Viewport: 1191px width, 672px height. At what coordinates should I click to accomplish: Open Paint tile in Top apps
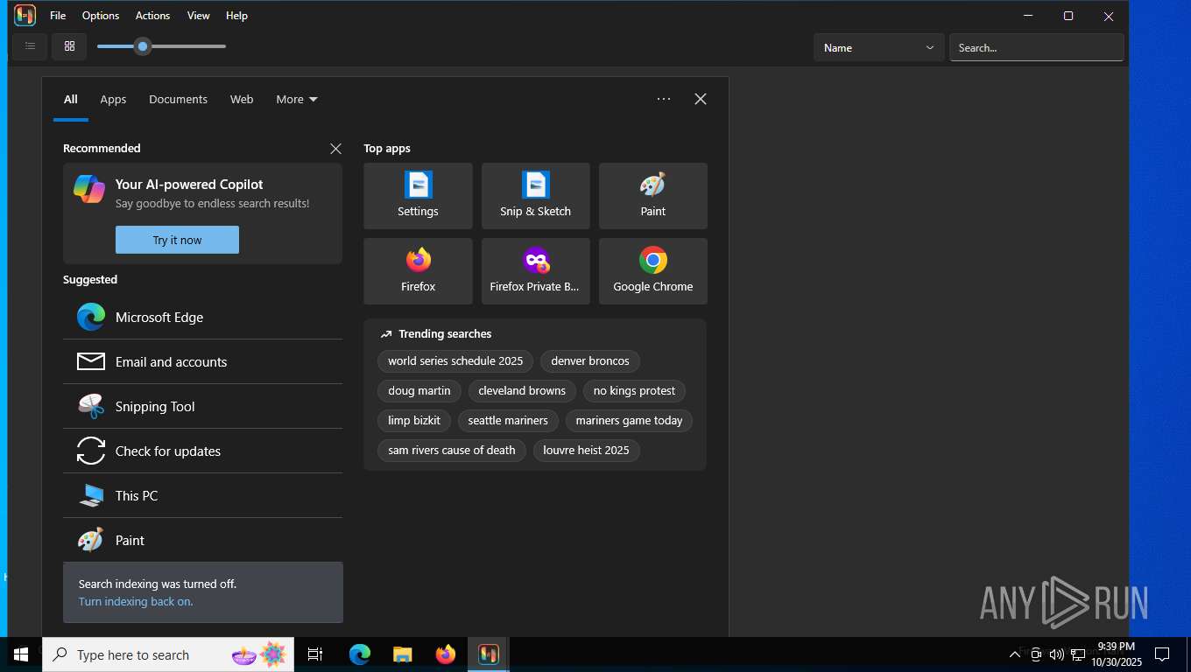pyautogui.click(x=652, y=196)
